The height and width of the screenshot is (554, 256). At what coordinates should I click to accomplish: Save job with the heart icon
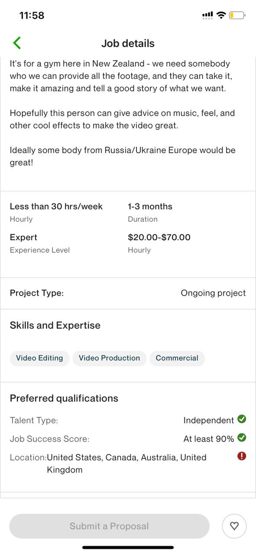point(234,526)
